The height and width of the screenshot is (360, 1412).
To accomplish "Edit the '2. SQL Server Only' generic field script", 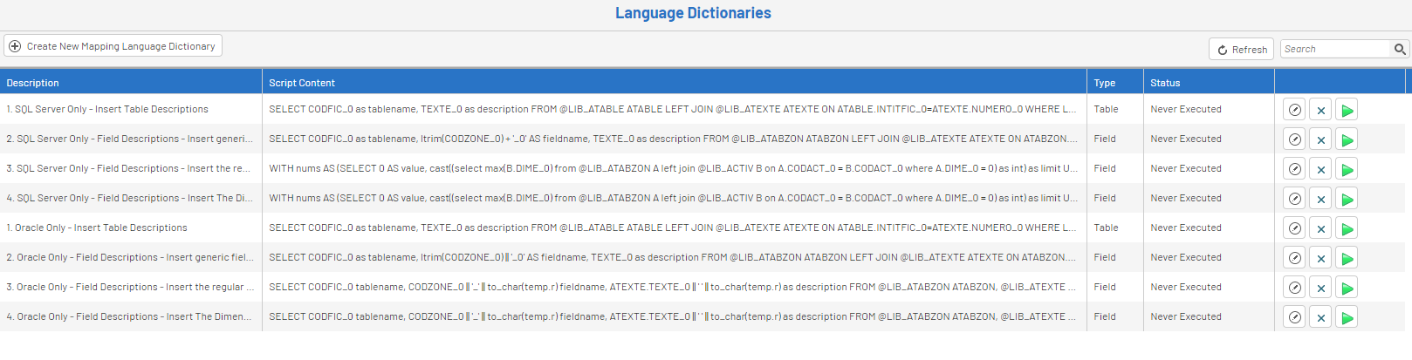I will (x=1294, y=140).
